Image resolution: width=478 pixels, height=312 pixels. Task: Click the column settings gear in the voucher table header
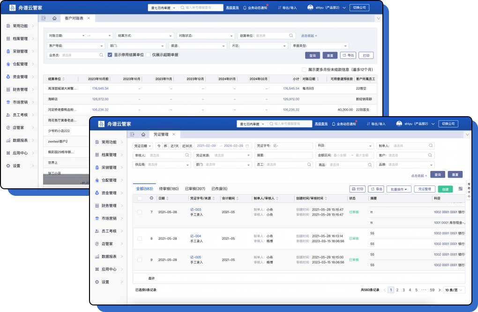point(151,198)
